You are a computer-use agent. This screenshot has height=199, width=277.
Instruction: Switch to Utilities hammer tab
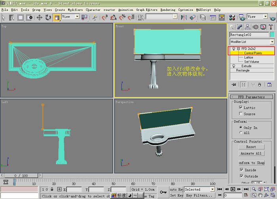pyautogui.click(x=271, y=27)
